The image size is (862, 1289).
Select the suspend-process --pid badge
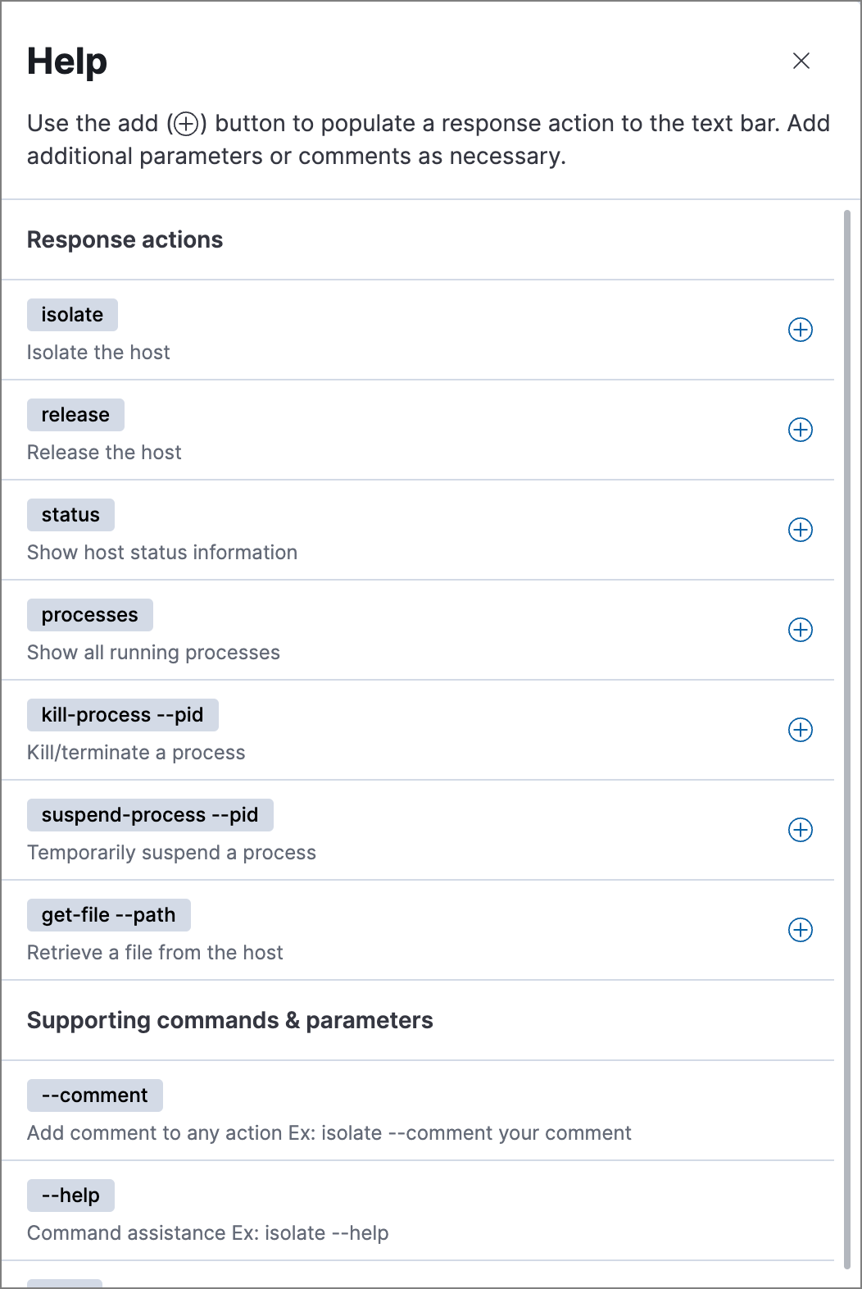[150, 815]
